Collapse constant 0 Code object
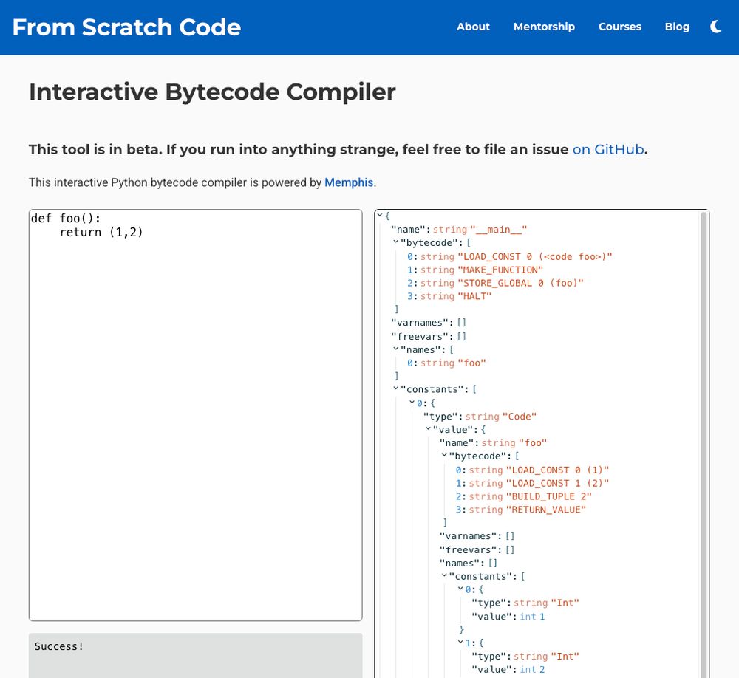Viewport: 739px width, 678px height. click(x=412, y=403)
